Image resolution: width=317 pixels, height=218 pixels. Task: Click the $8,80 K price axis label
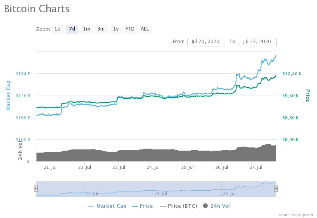coord(290,117)
